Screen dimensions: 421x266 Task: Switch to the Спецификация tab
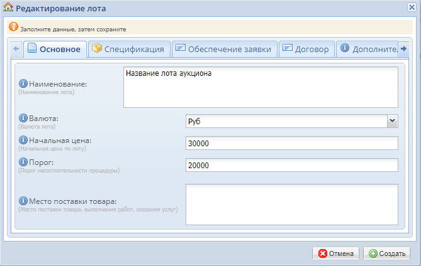pyautogui.click(x=128, y=50)
